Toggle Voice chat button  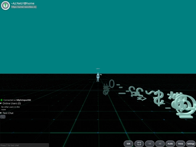coord(180,144)
